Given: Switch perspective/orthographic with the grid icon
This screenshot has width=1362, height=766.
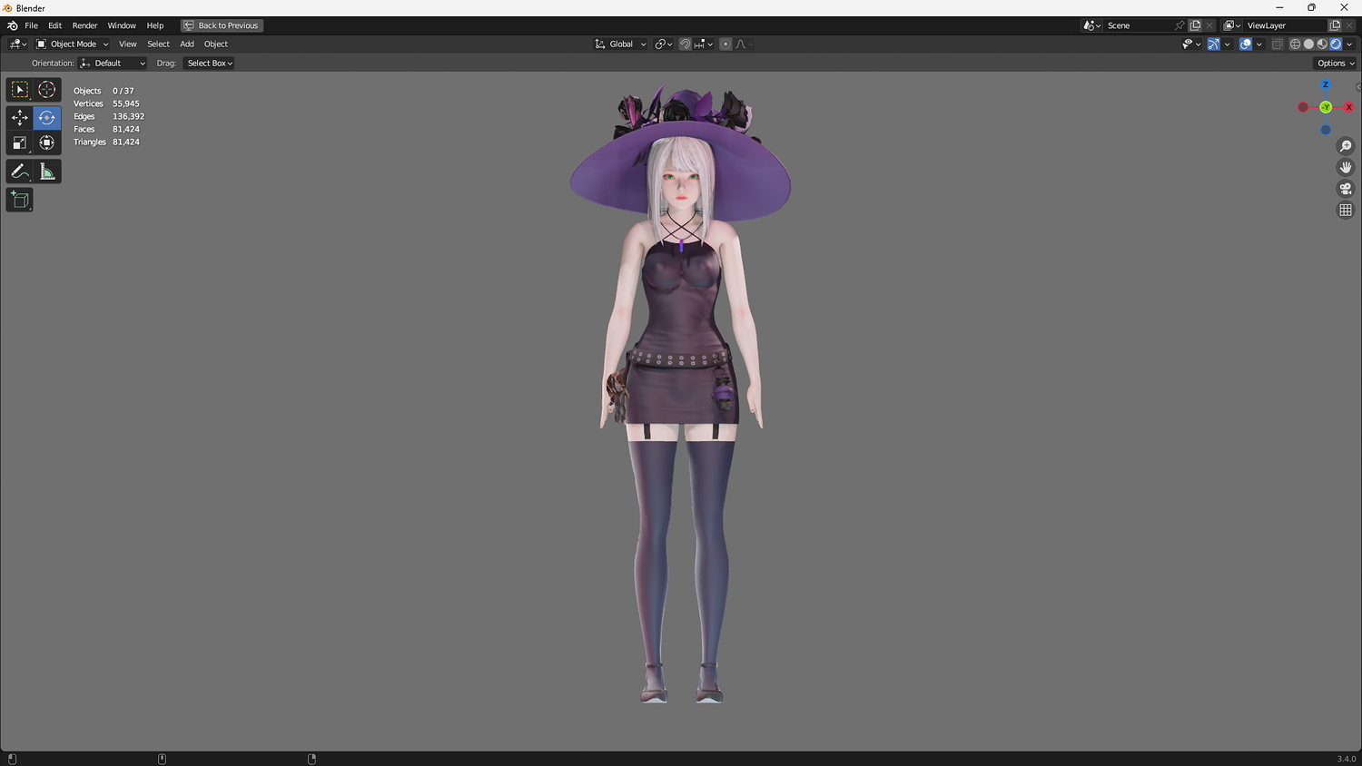Looking at the screenshot, I should click(1346, 210).
